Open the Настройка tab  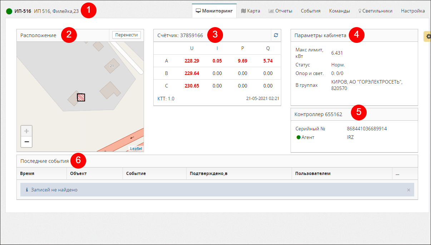pyautogui.click(x=413, y=11)
